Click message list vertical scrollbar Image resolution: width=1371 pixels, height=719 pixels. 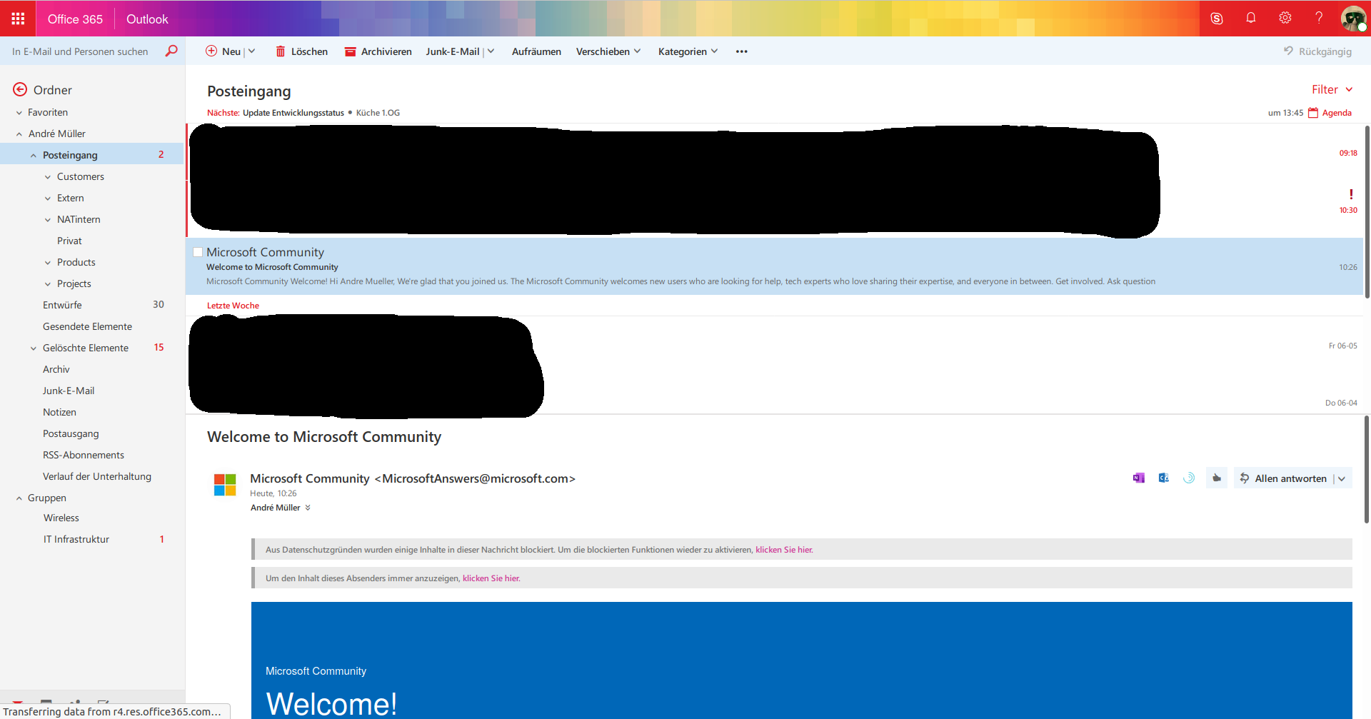click(x=1367, y=212)
